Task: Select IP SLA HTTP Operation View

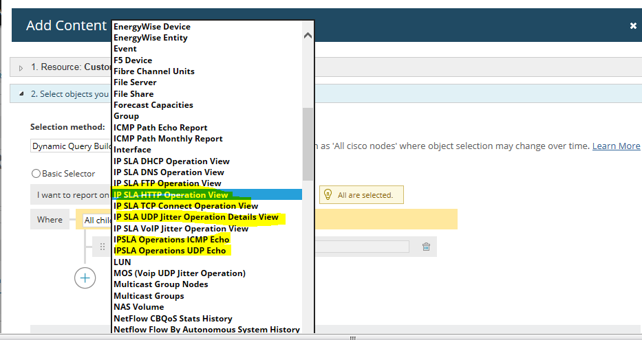Action: (x=207, y=194)
